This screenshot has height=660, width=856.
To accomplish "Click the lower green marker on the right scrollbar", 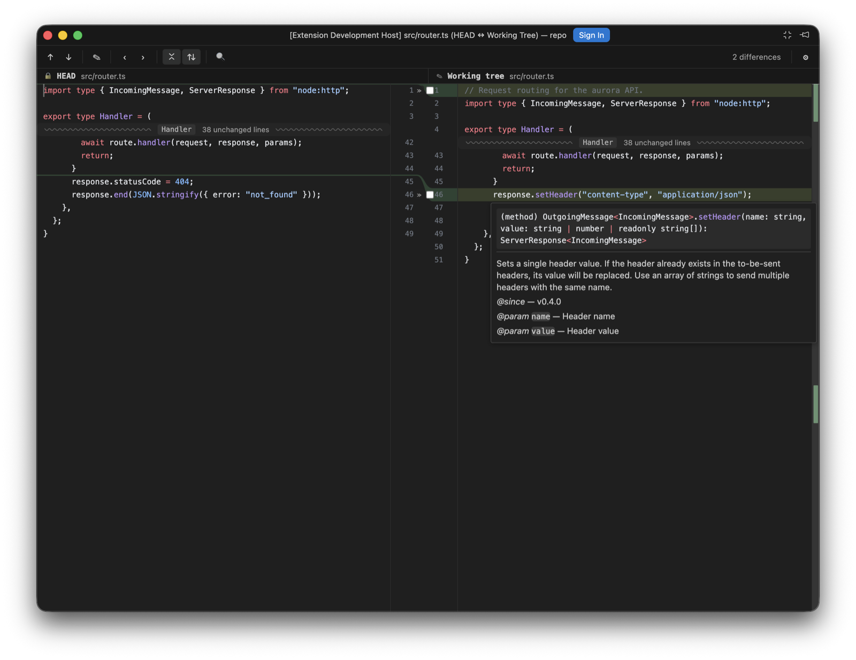I will (815, 404).
